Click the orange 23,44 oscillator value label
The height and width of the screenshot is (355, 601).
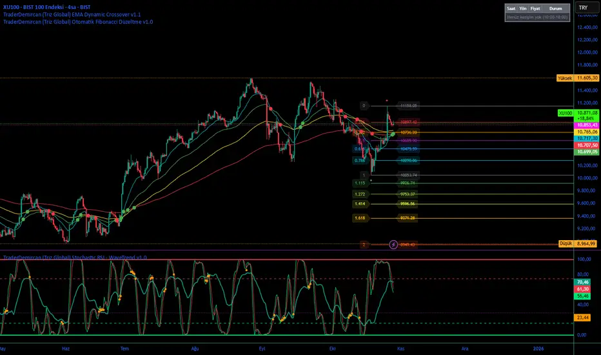coord(582,318)
